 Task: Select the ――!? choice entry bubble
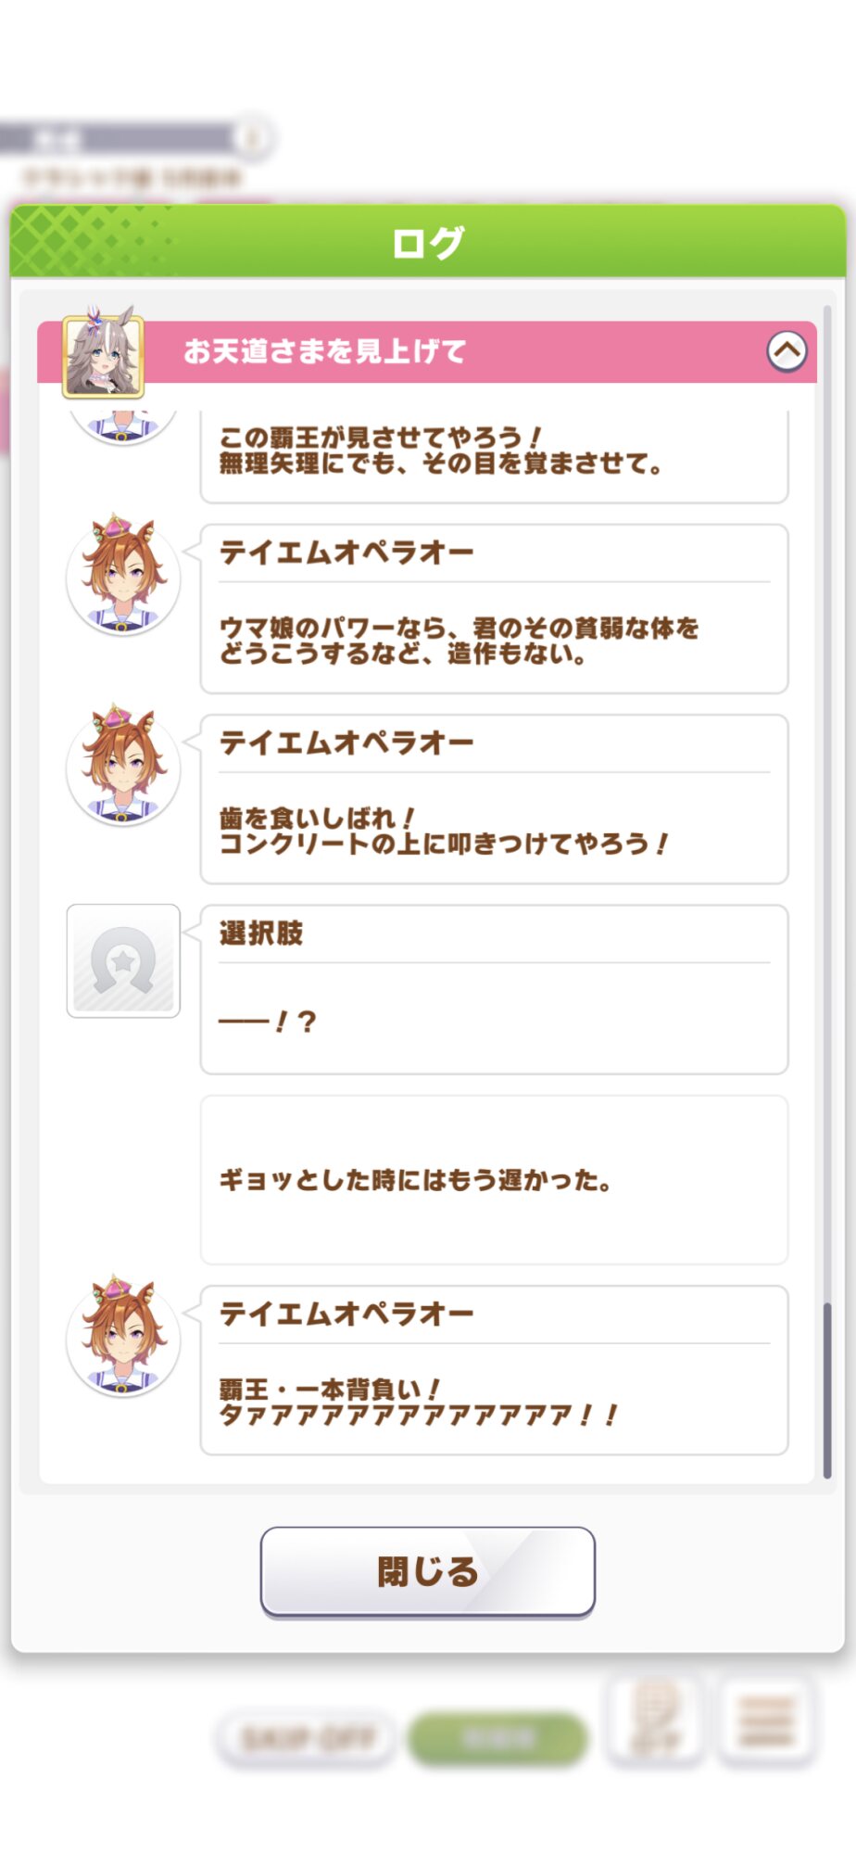tap(494, 990)
